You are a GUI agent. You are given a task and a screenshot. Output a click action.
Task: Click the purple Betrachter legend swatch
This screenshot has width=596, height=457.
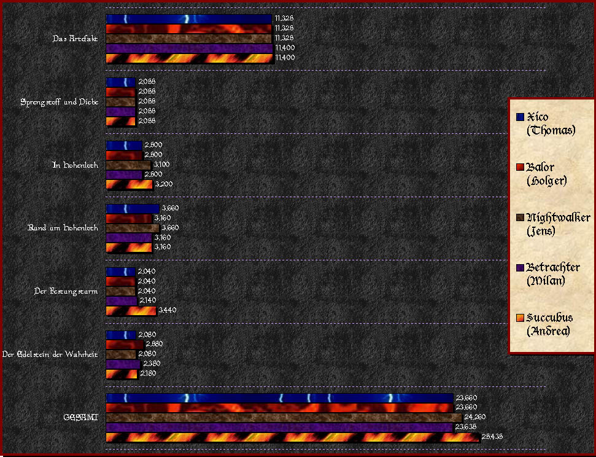click(521, 268)
